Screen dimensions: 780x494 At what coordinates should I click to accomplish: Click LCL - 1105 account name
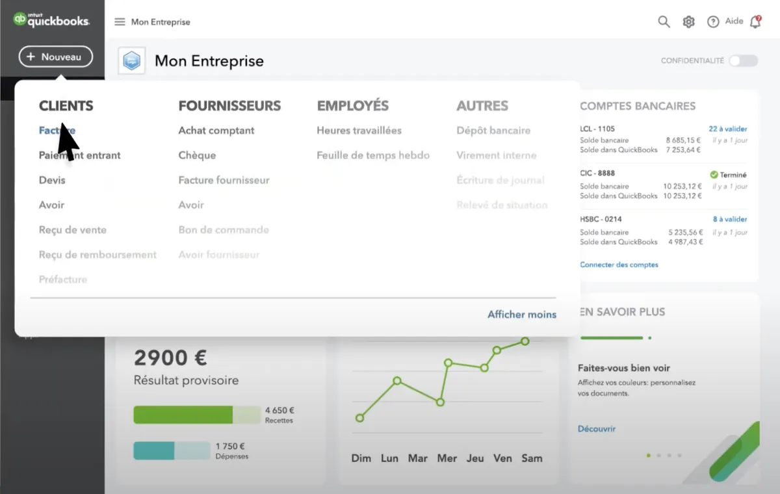[x=597, y=129]
